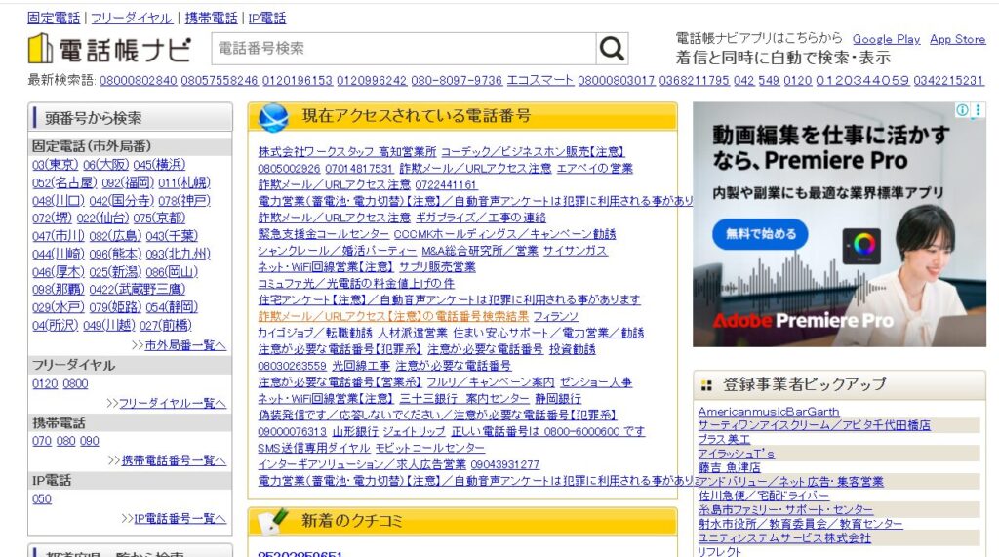Click the Google Play app link

click(886, 39)
